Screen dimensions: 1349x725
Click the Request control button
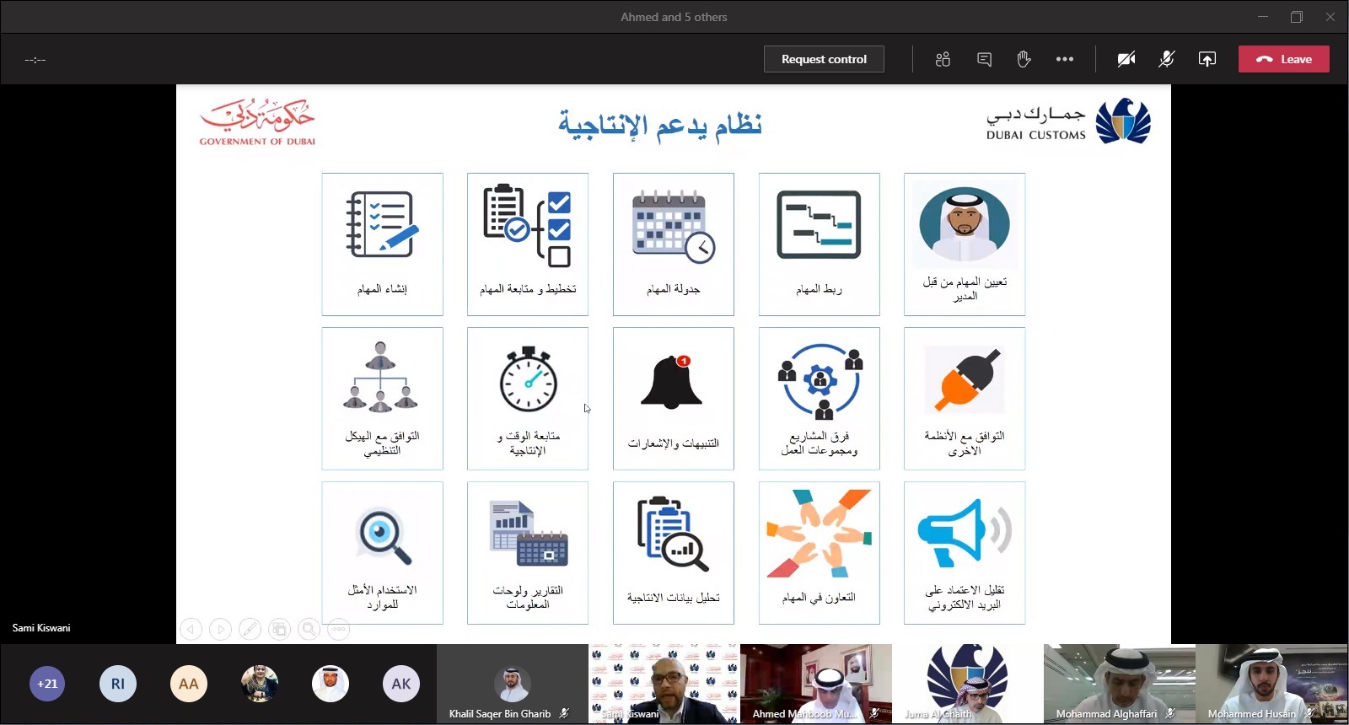pyautogui.click(x=824, y=59)
